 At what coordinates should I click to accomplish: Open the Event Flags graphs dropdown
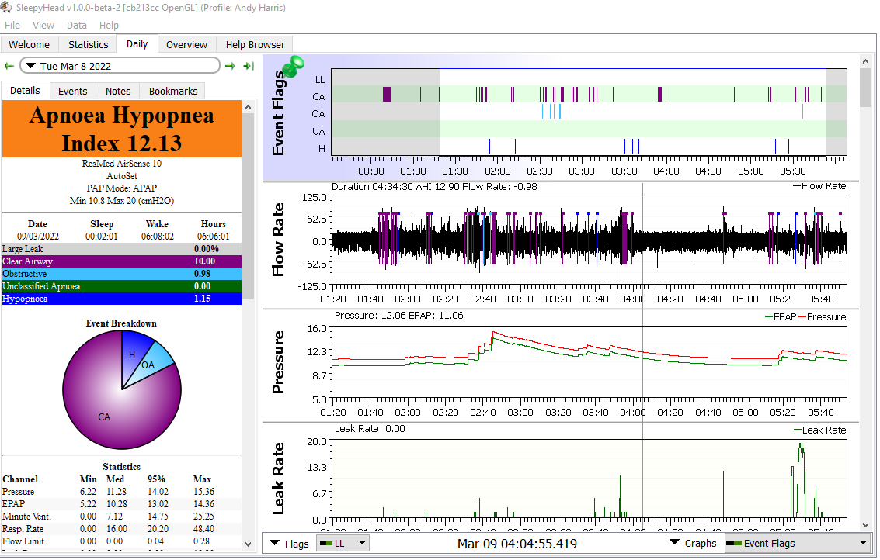pyautogui.click(x=797, y=544)
